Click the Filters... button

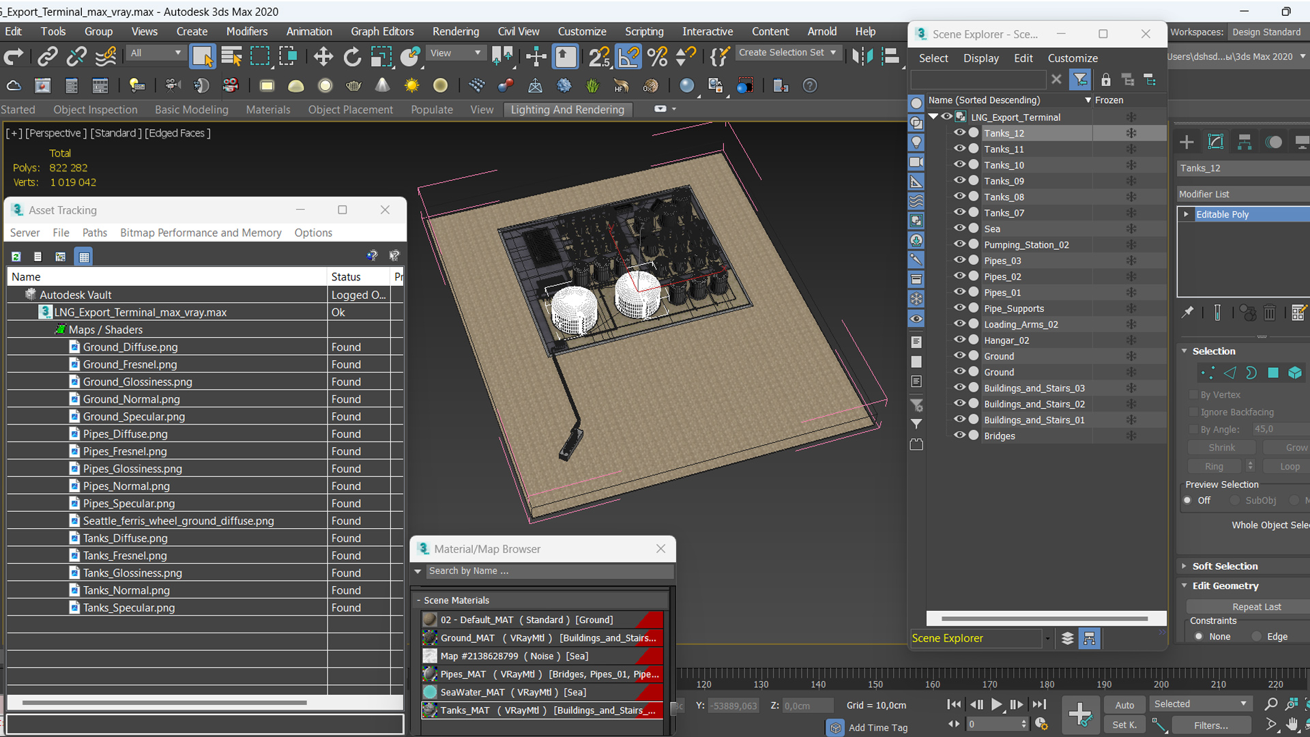[x=1211, y=725]
